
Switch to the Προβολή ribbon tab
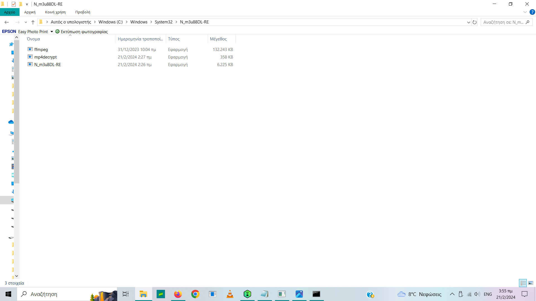tap(83, 12)
